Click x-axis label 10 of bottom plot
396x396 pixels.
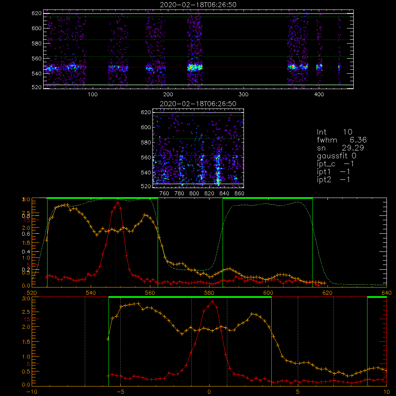(386, 392)
